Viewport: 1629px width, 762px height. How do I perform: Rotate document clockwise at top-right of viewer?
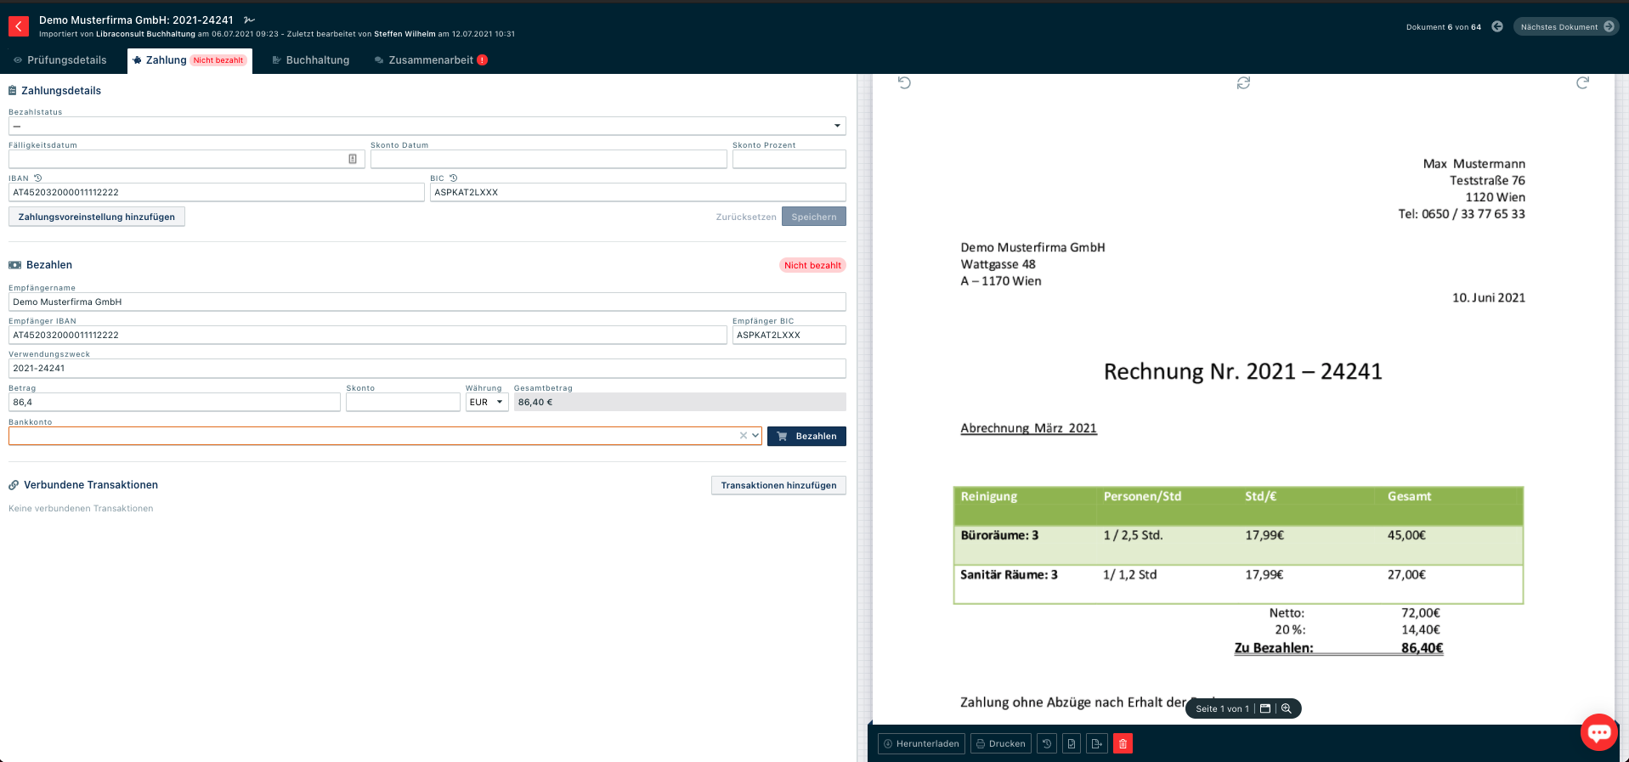click(1582, 83)
